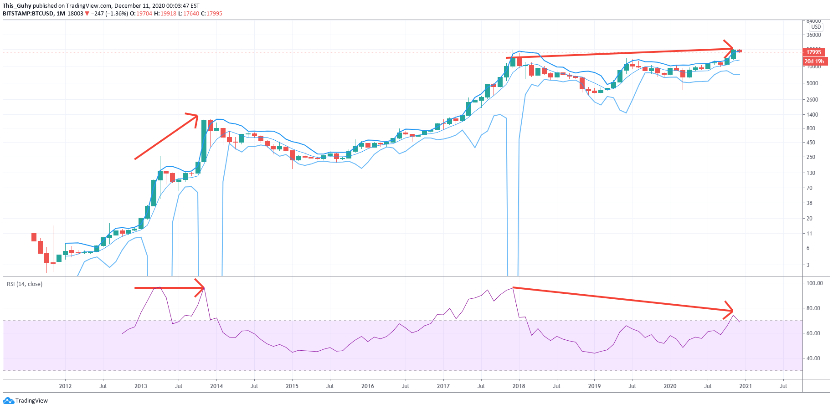This screenshot has height=409, width=833.
Task: Click the −247 (−1.36%) change value
Action: [110, 14]
